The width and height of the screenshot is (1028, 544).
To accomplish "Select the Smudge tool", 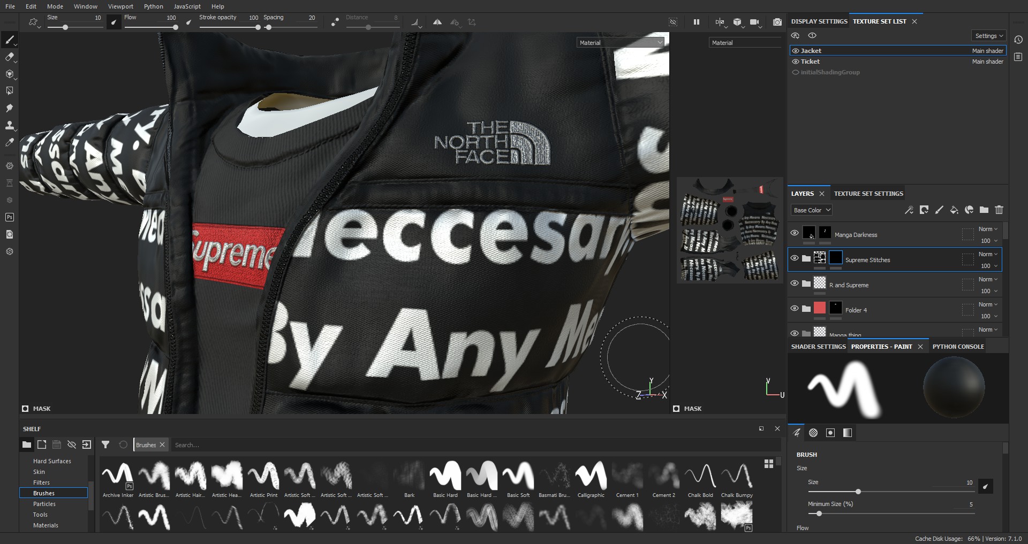I will [10, 108].
